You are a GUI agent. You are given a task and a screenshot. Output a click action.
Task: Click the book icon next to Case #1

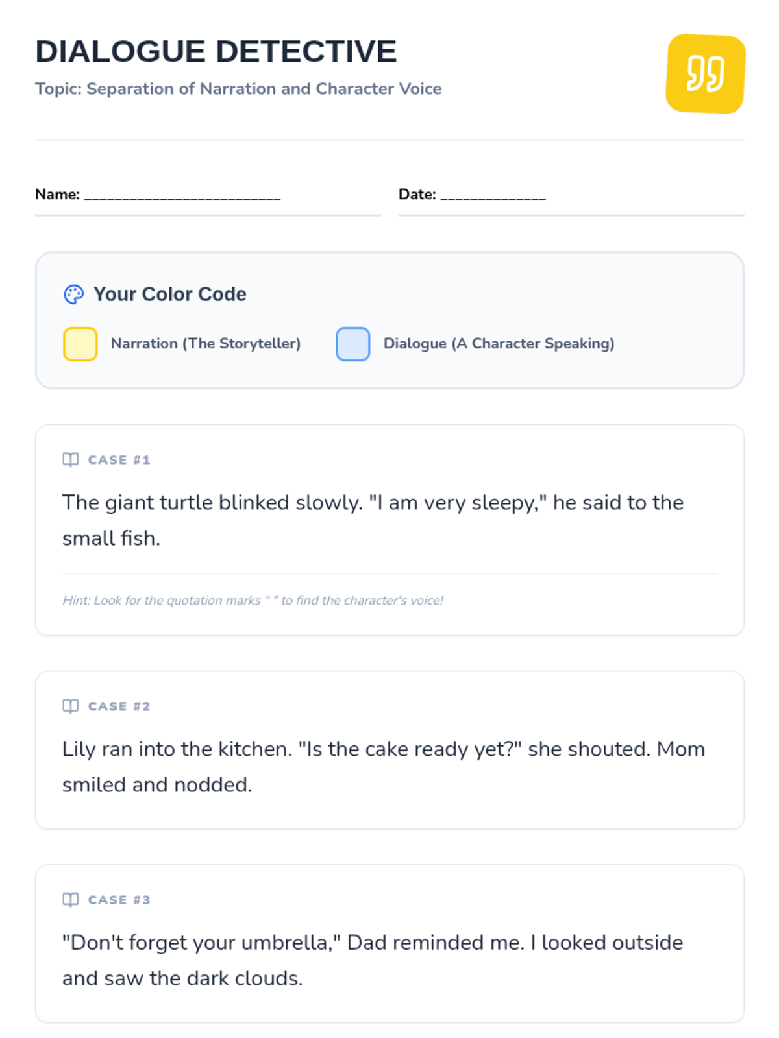(x=71, y=460)
